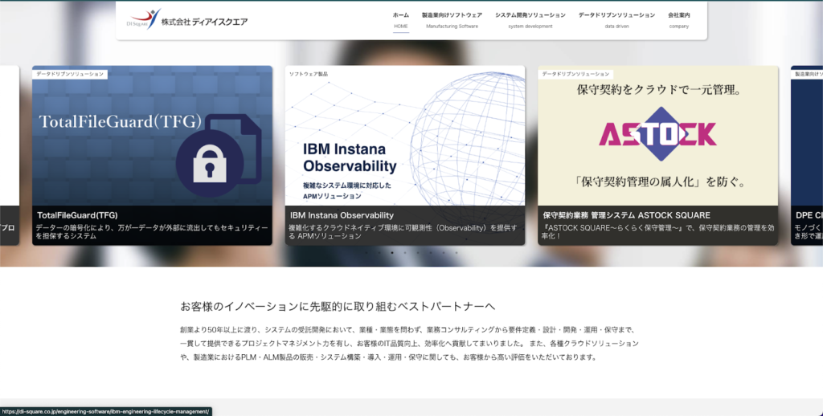
Task: Select the active third carousel dot
Action: [x=392, y=252]
